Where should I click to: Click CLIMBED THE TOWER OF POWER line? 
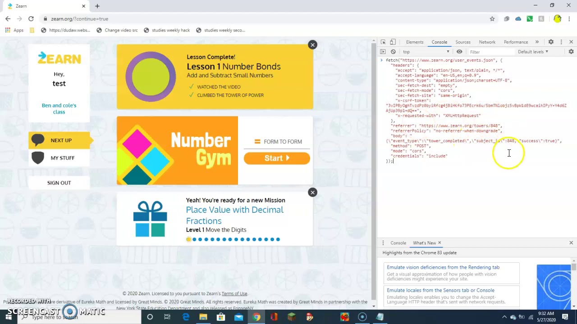point(226,95)
